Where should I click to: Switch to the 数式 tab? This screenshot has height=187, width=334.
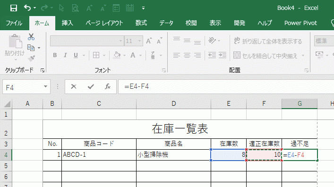[141, 23]
